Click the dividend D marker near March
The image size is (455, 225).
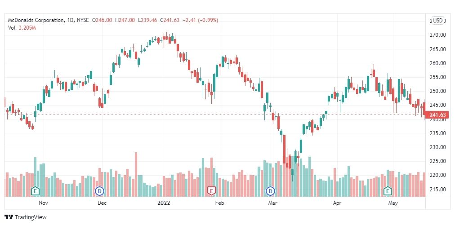click(271, 191)
